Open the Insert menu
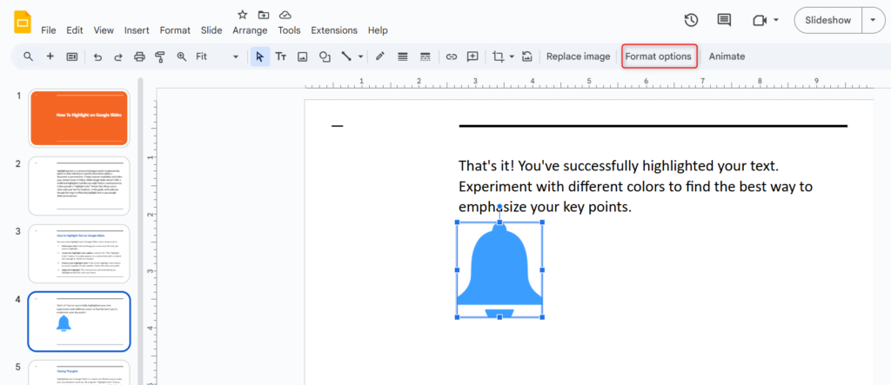891x385 pixels. coord(137,30)
